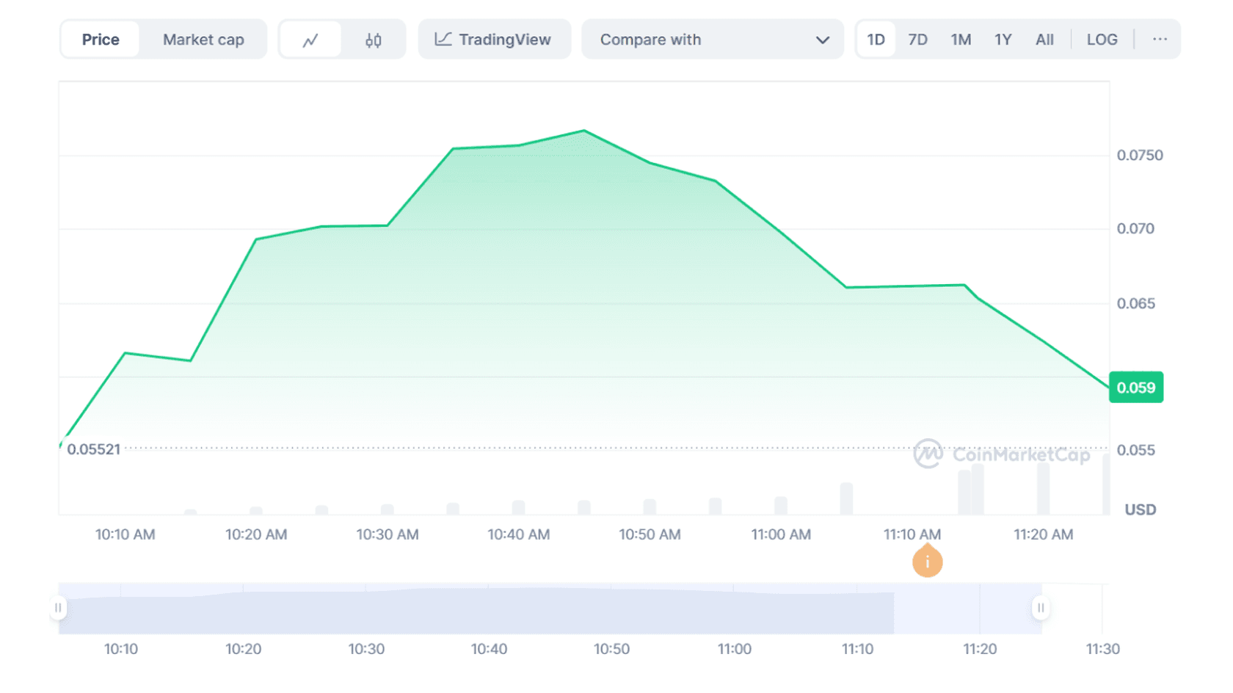Screen dimensions: 1233x693
Task: Select the Price view toggle
Action: (x=101, y=40)
